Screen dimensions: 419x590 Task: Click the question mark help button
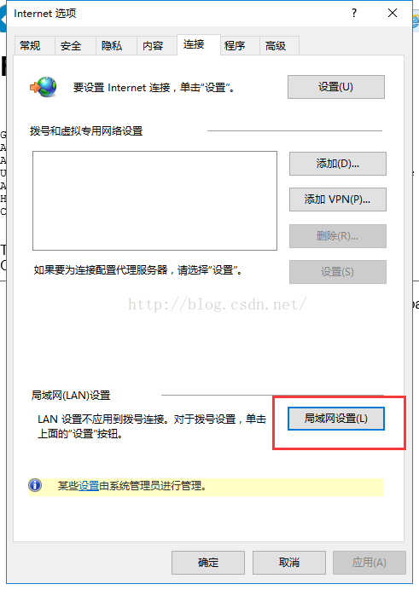click(354, 13)
